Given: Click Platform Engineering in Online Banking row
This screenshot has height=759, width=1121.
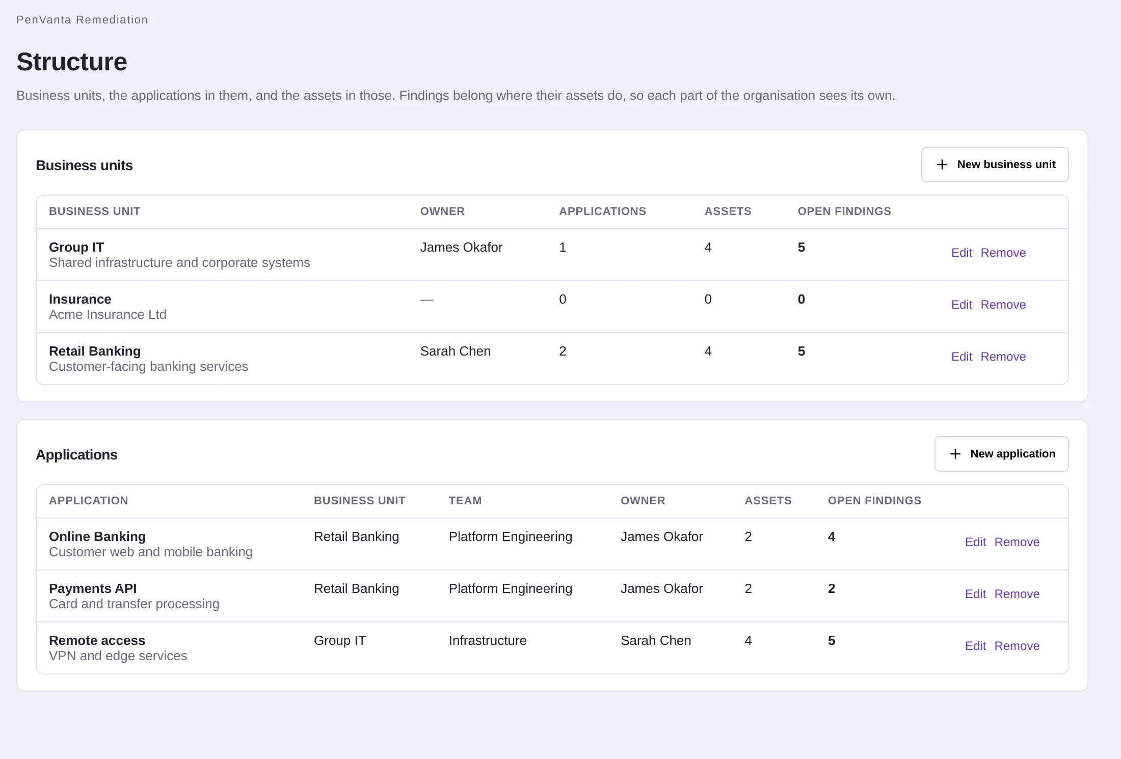Looking at the screenshot, I should (x=511, y=536).
